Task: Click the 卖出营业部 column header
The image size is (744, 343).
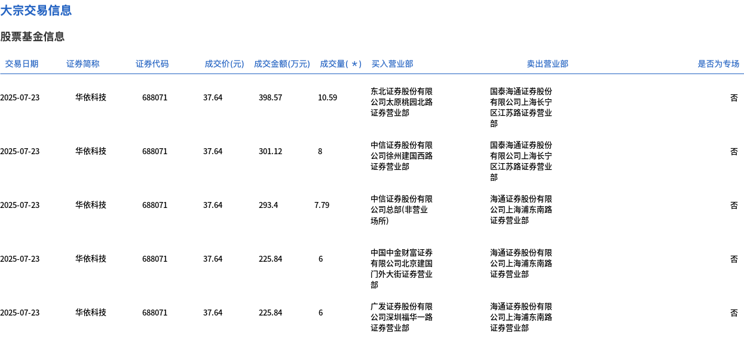Action: pyautogui.click(x=547, y=64)
